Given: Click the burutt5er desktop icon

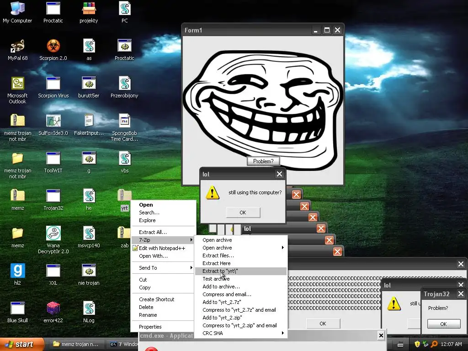Looking at the screenshot, I should pos(89,87).
